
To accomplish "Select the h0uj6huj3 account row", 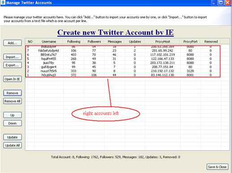I will pyautogui.click(x=123, y=75).
